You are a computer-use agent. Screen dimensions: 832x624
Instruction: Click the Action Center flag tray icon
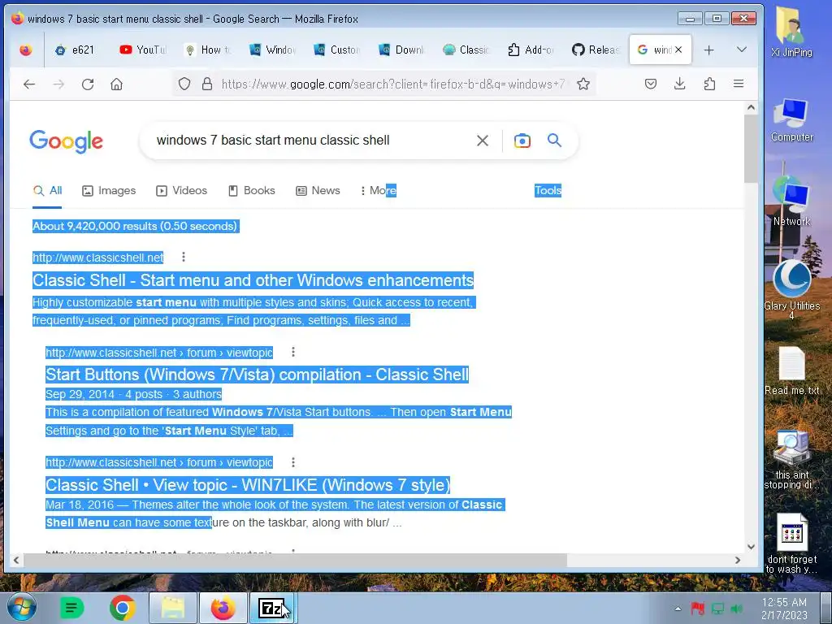[x=698, y=609]
